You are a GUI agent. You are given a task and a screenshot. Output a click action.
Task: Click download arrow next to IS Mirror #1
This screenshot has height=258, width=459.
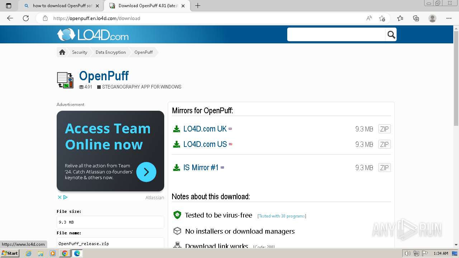[176, 168]
